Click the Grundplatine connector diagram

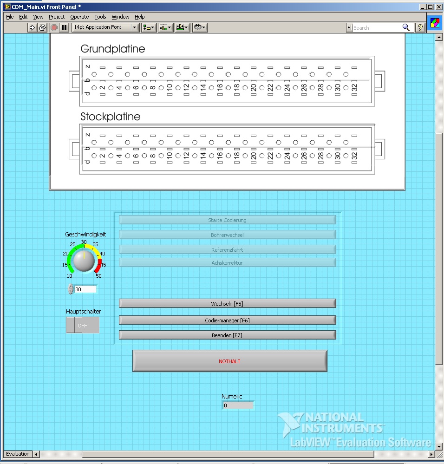227,81
